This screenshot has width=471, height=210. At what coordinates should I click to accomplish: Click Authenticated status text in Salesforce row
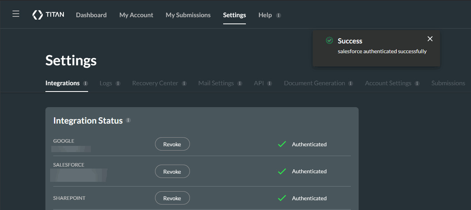pyautogui.click(x=309, y=171)
